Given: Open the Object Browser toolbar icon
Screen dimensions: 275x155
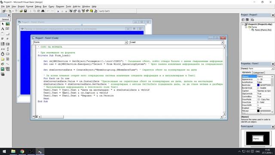Looking at the screenshot, I should tap(83, 11).
